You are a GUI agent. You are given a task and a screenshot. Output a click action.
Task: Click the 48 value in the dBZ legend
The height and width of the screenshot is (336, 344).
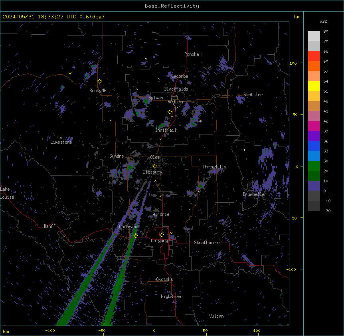coord(326,101)
